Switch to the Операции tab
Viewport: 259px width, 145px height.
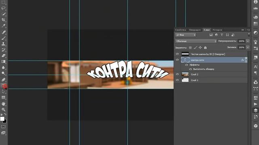click(195, 30)
